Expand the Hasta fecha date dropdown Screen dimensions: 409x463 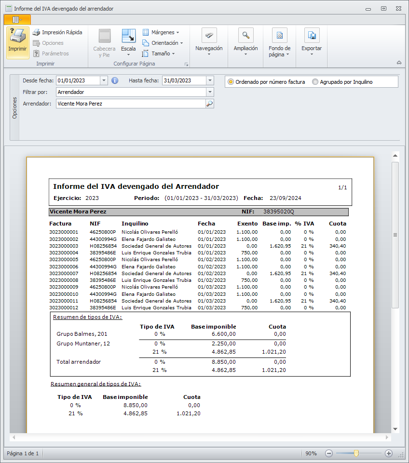(210, 80)
